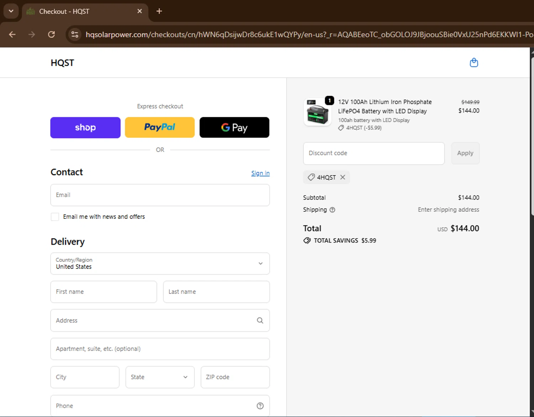Click the Enter shipping address text
The width and height of the screenshot is (534, 417).
click(449, 210)
